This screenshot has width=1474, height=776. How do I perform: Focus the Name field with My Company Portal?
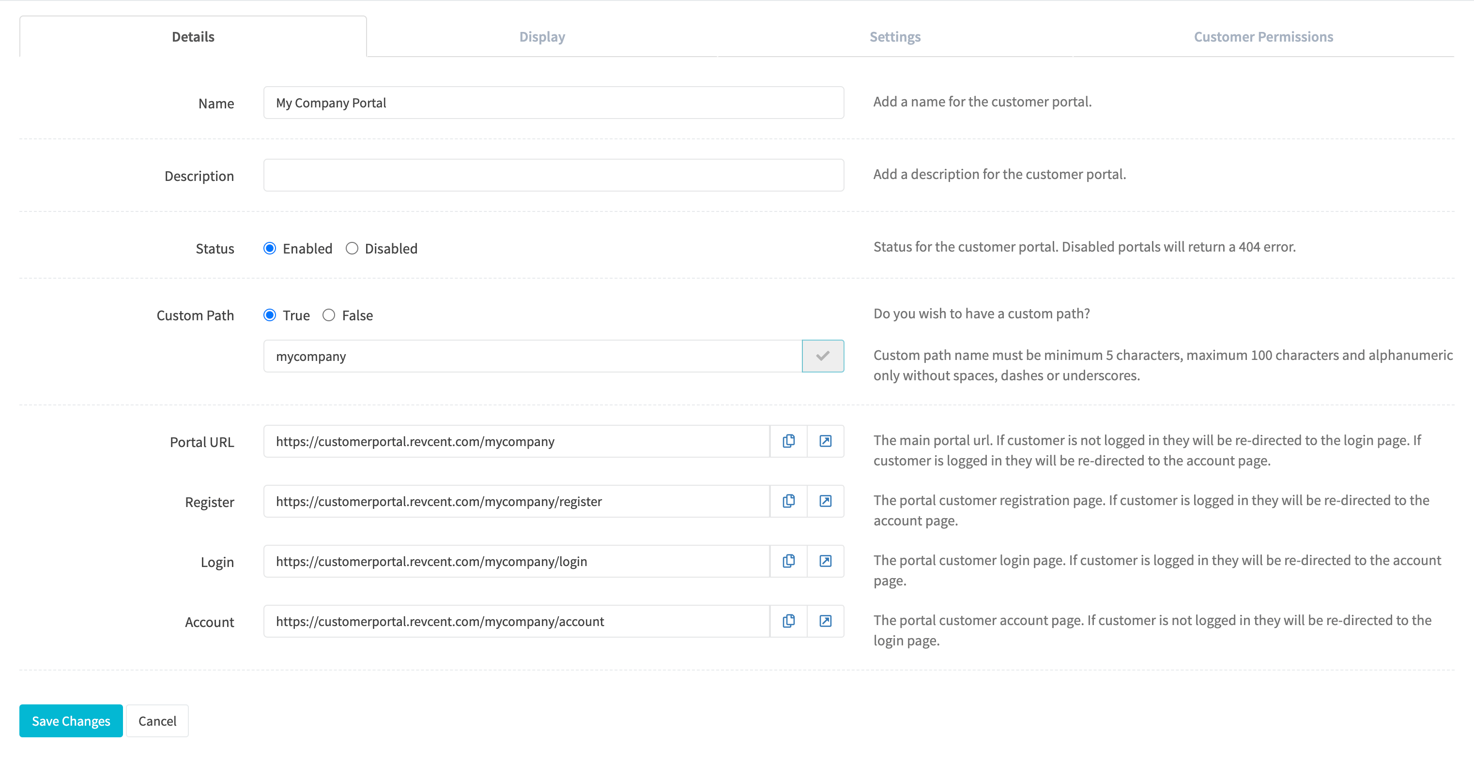click(553, 103)
